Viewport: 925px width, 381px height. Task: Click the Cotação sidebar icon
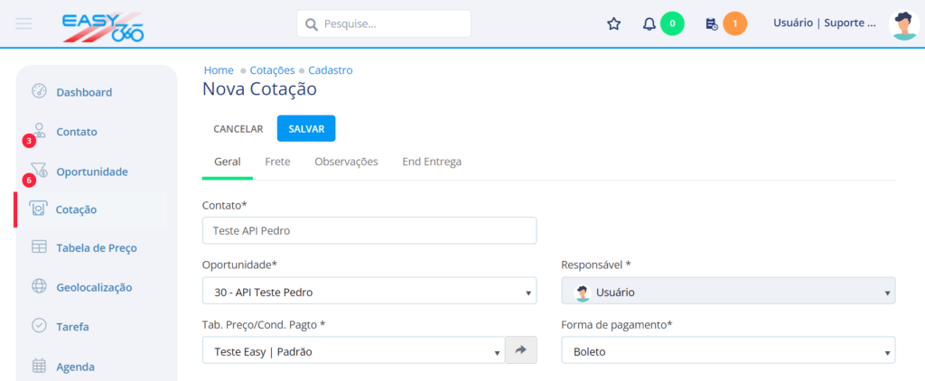[38, 209]
